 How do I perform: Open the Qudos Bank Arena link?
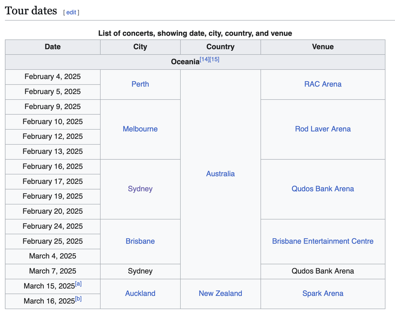(323, 189)
